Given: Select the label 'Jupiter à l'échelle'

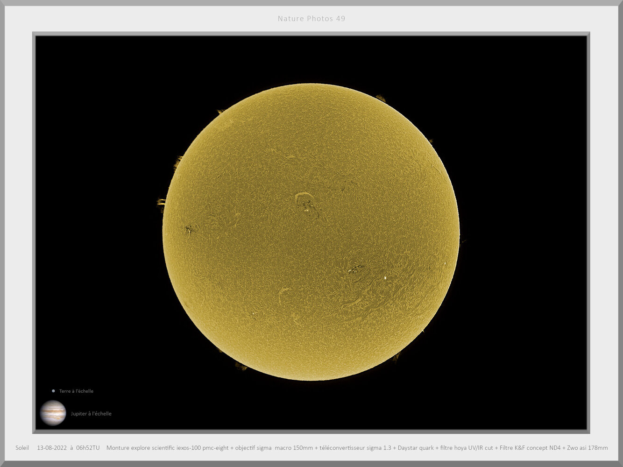Looking at the screenshot, I should click(x=91, y=414).
